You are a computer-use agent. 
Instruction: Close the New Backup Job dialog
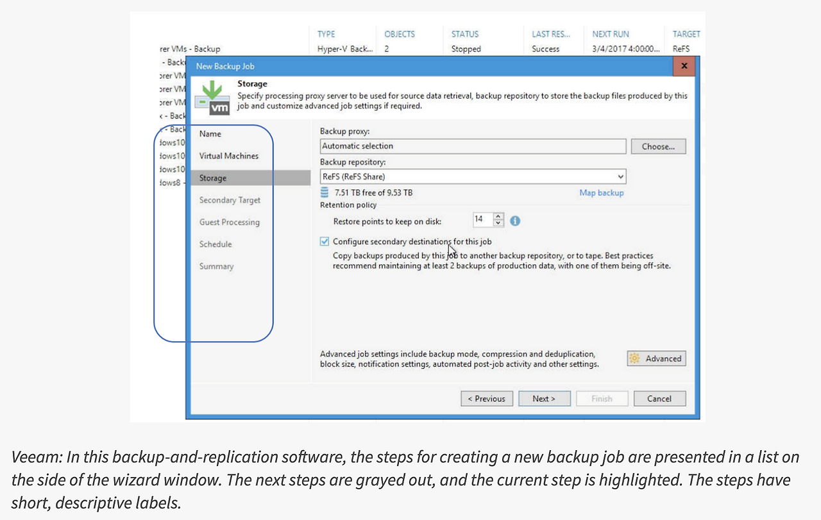(x=684, y=66)
